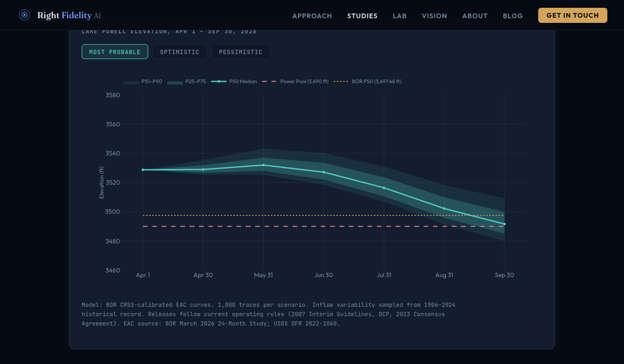The image size is (624, 364).
Task: Click the May 31 median data point
Action: [x=263, y=165]
